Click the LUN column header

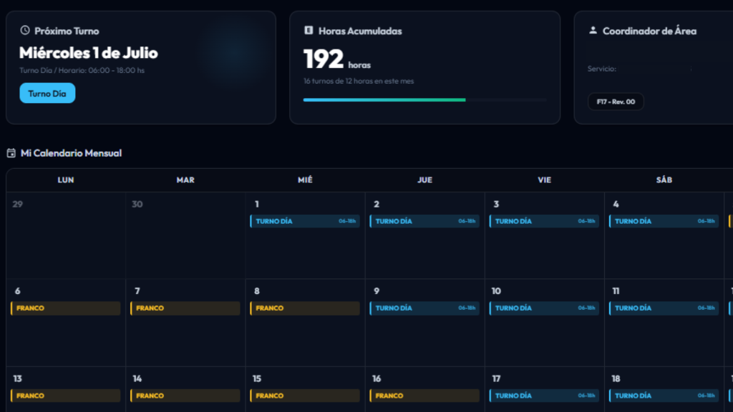tap(65, 180)
